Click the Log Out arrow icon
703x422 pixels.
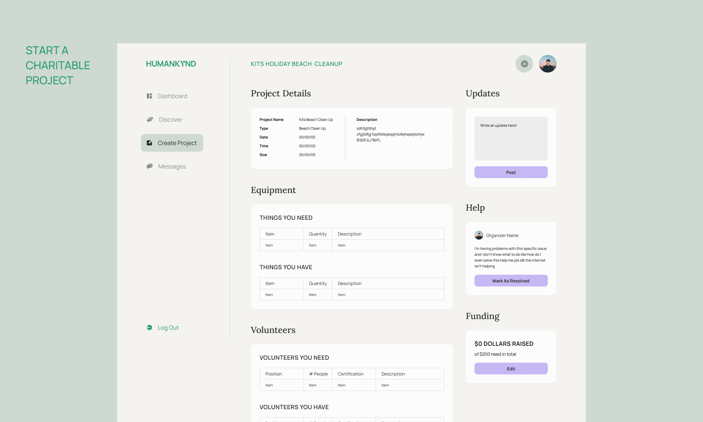click(x=149, y=327)
